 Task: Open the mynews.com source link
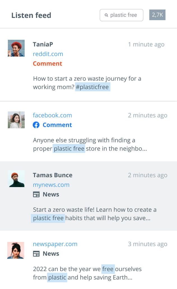coord(51,185)
